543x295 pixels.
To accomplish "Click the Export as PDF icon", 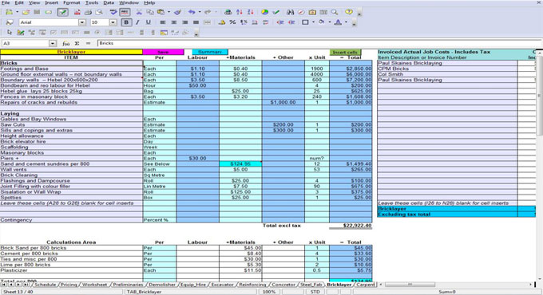I will pos(77,12).
